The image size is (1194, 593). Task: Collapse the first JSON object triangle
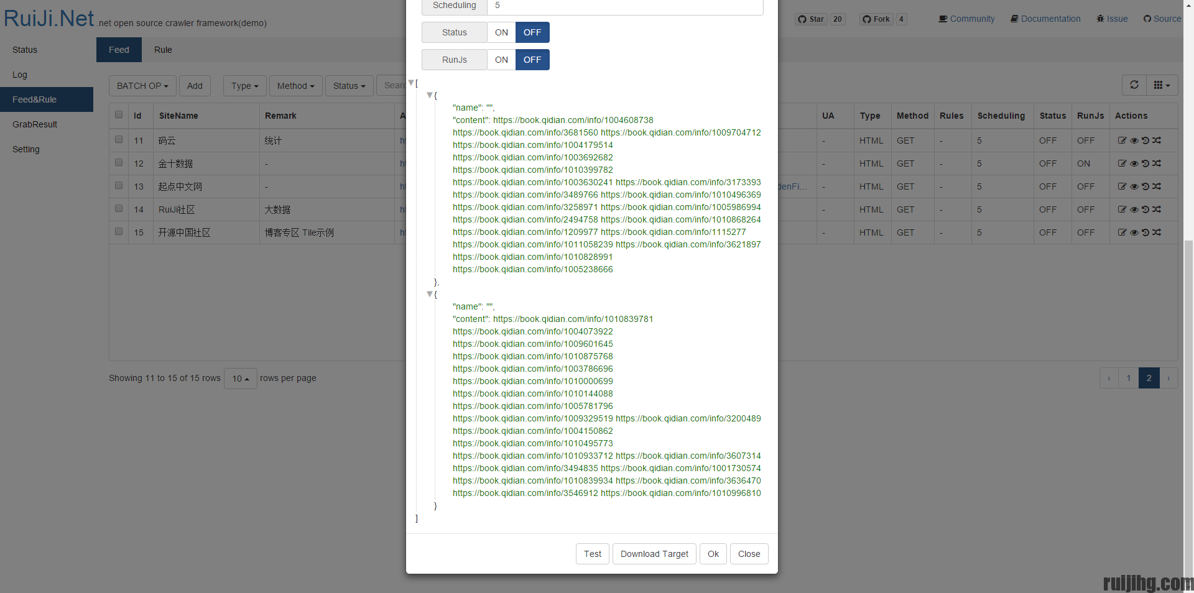430,95
